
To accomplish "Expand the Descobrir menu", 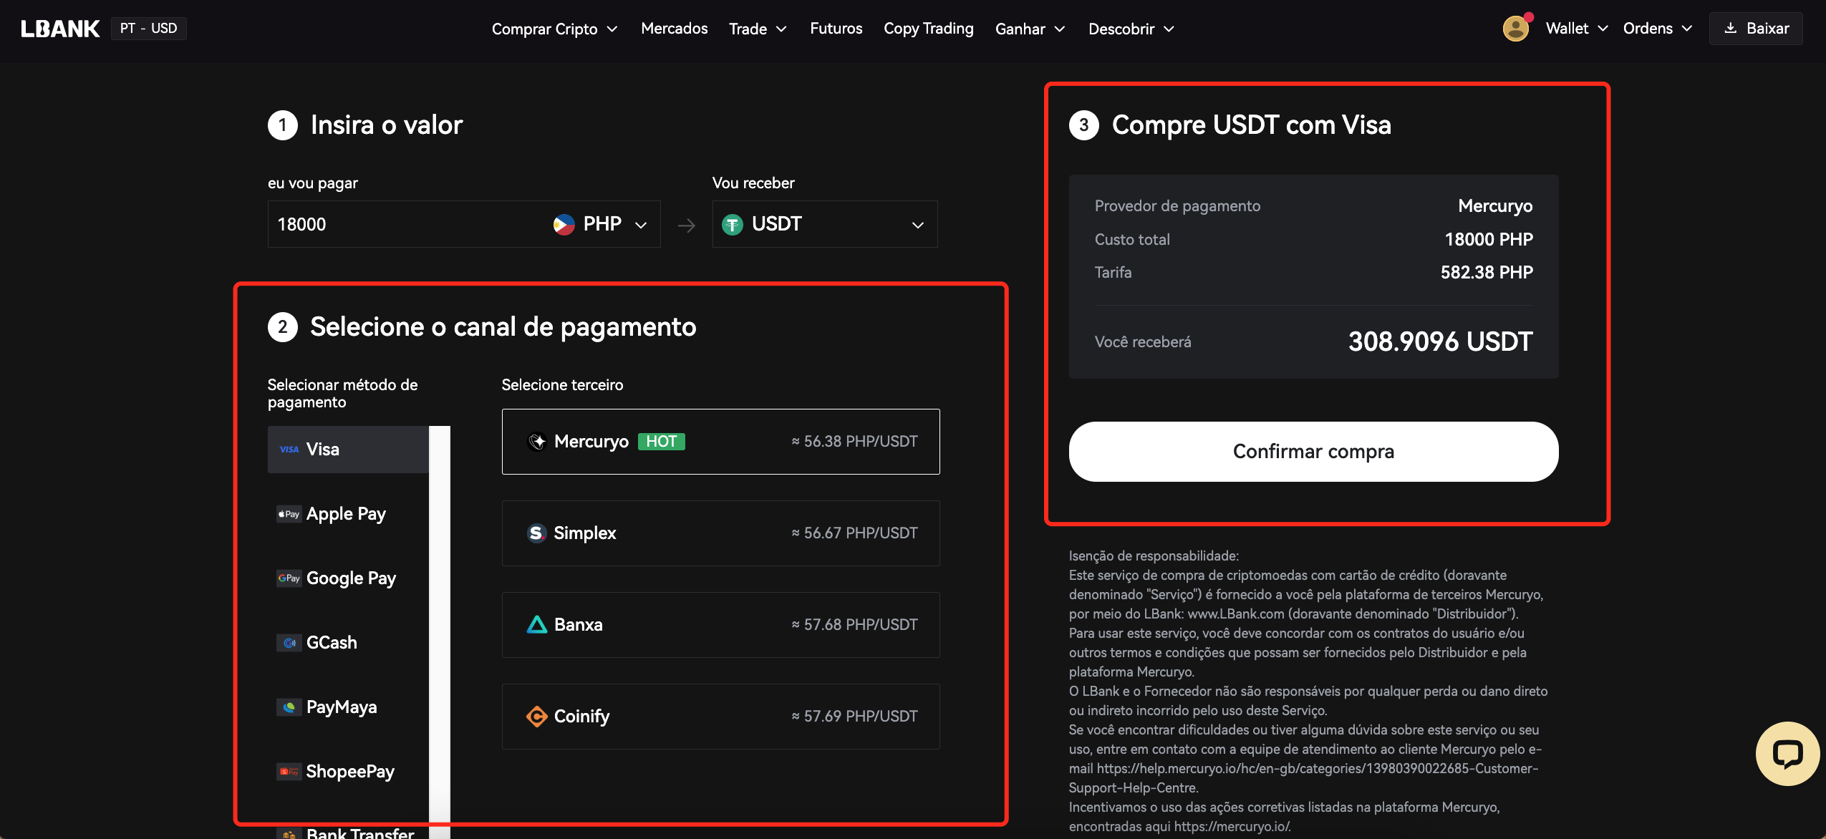I will (x=1131, y=29).
